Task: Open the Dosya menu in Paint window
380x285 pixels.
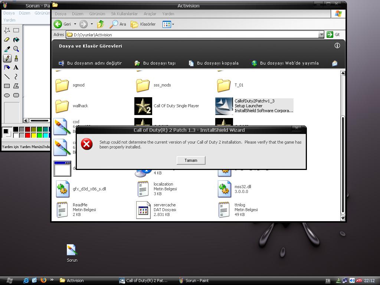Action: tap(9, 13)
